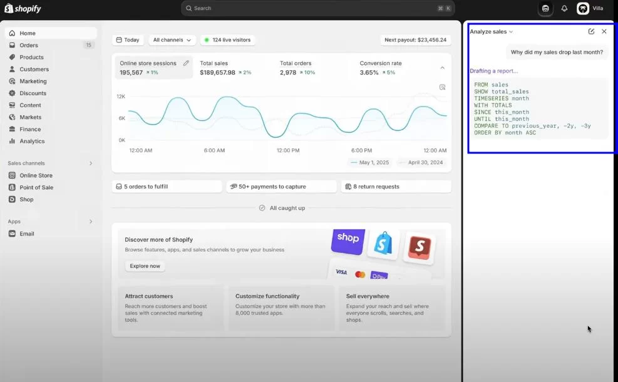Click the Shop app purple tile
Image resolution: width=618 pixels, height=382 pixels.
point(348,241)
